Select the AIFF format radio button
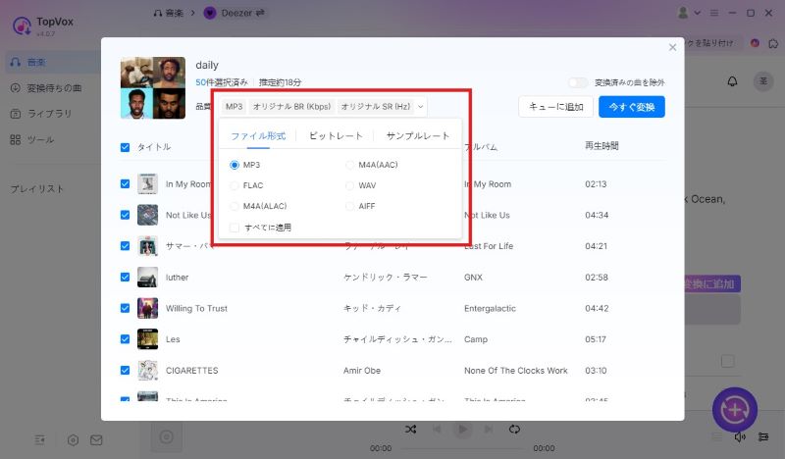 [350, 206]
